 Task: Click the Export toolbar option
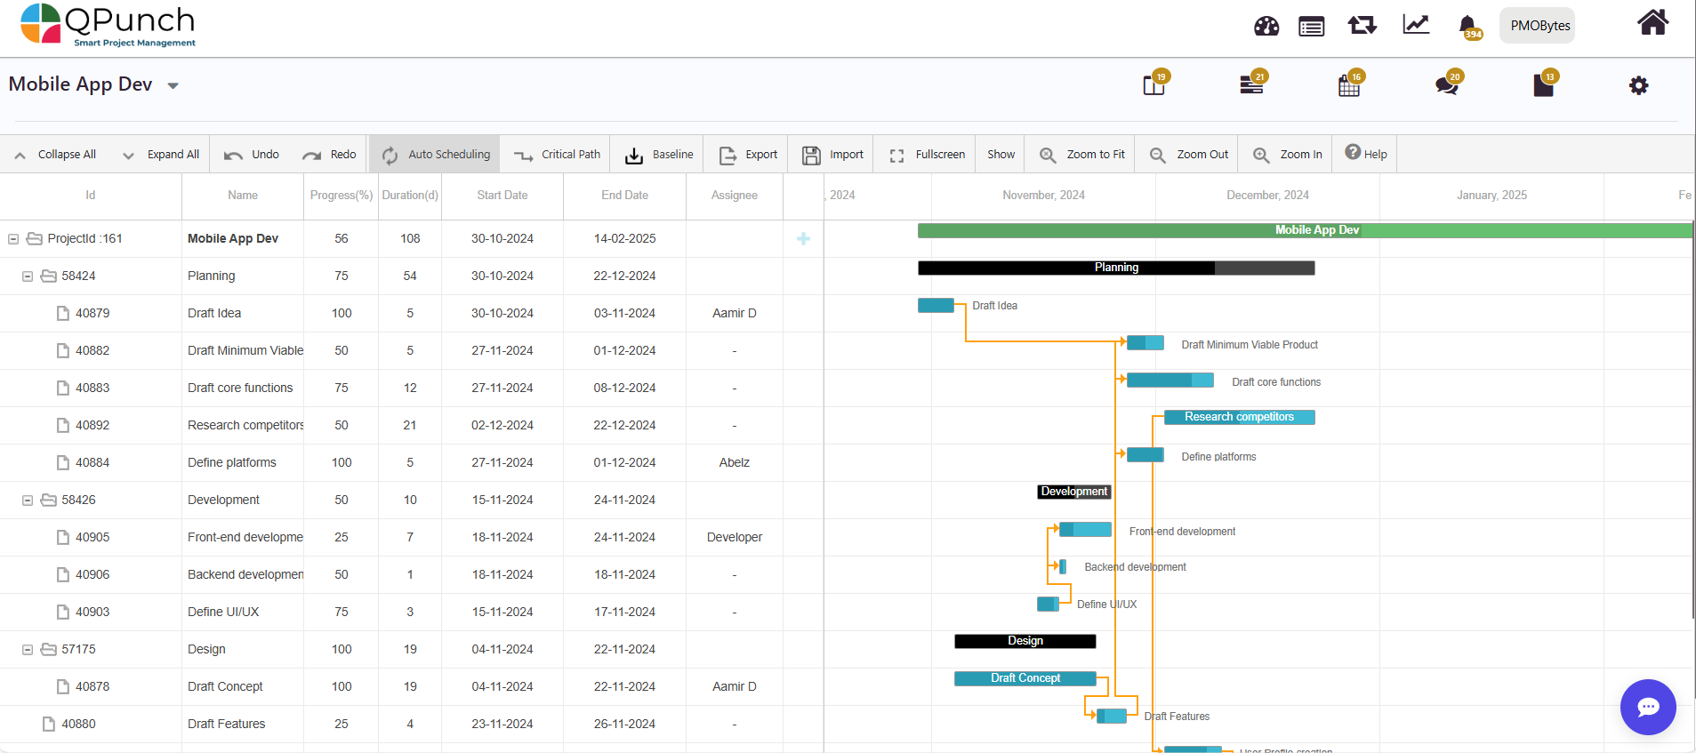[x=748, y=155]
